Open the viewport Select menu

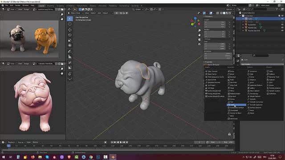pyautogui.click(x=93, y=13)
